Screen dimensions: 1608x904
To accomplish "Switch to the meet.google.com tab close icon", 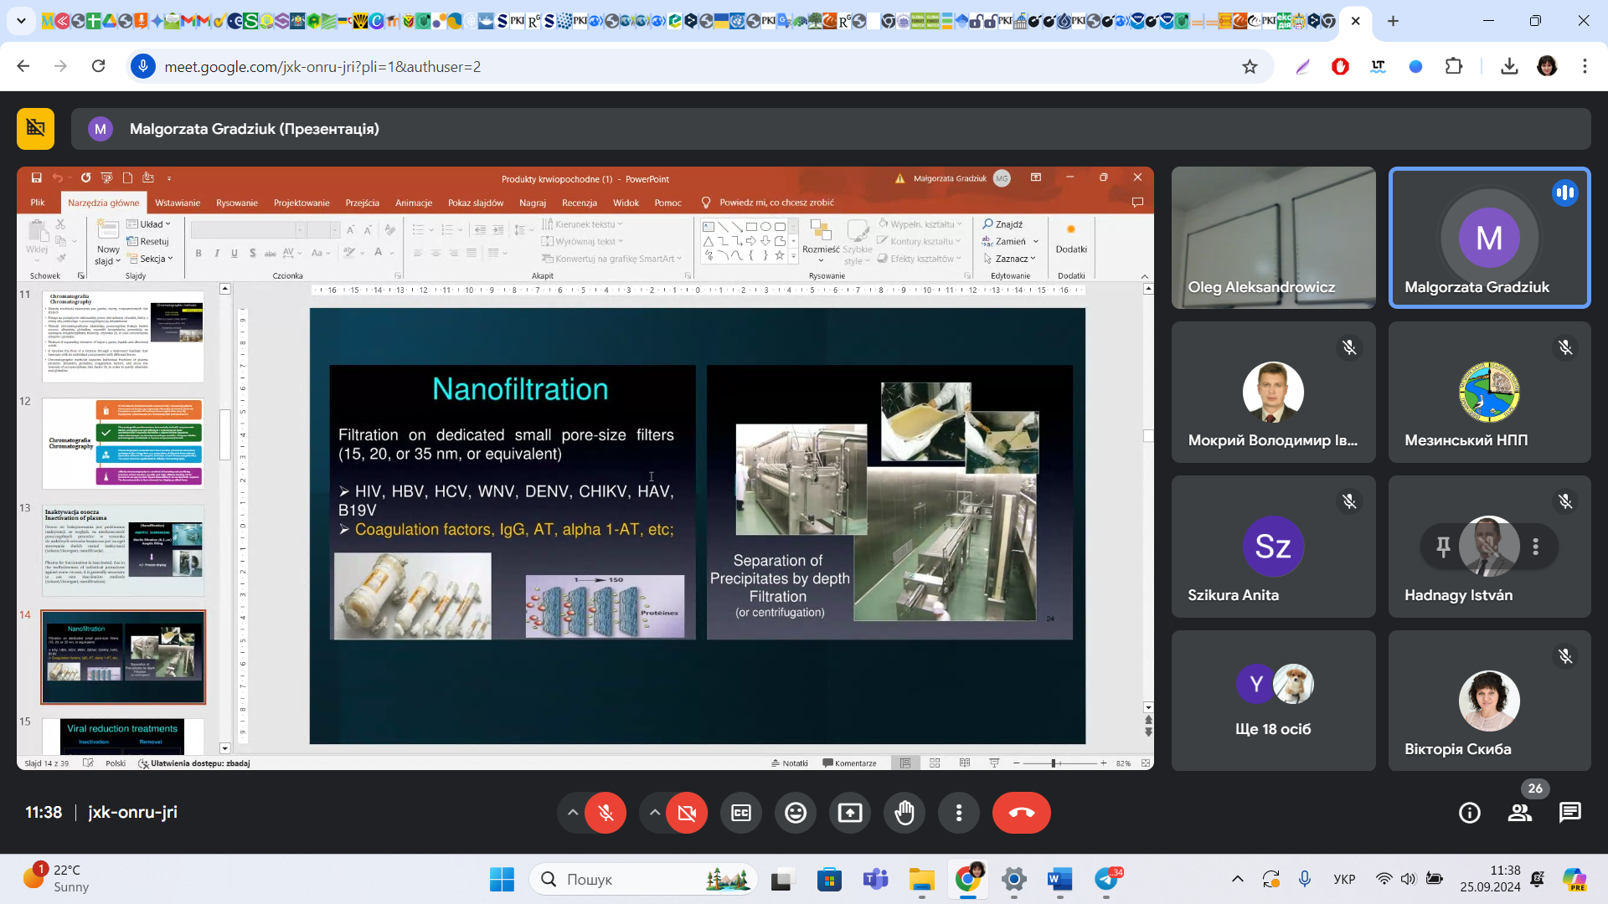I will coord(1356,21).
